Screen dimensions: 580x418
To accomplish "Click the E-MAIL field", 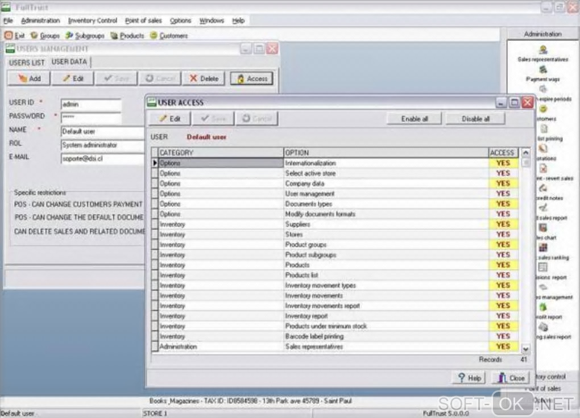I will [x=103, y=159].
